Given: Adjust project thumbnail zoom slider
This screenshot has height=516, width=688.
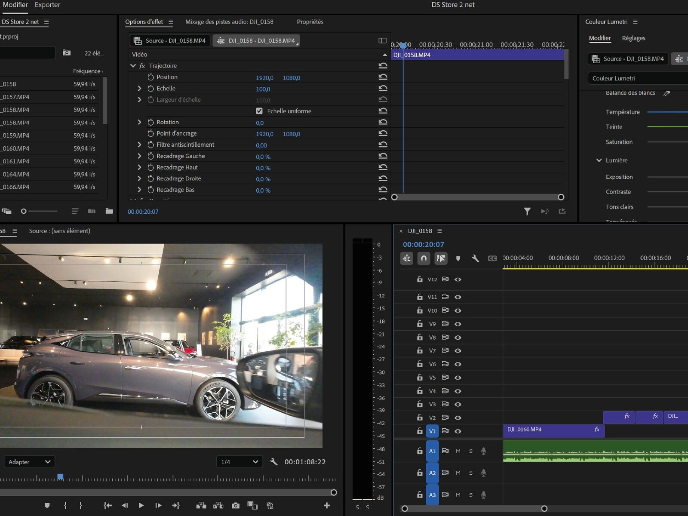Looking at the screenshot, I should (40, 211).
